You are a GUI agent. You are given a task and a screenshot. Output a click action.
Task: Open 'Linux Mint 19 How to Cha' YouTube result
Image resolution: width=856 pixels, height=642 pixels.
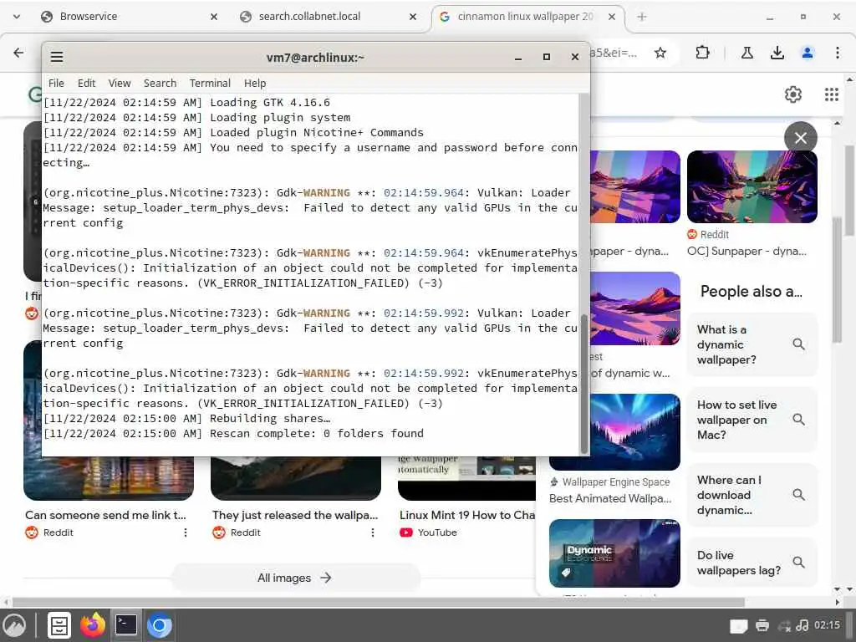coord(467,515)
